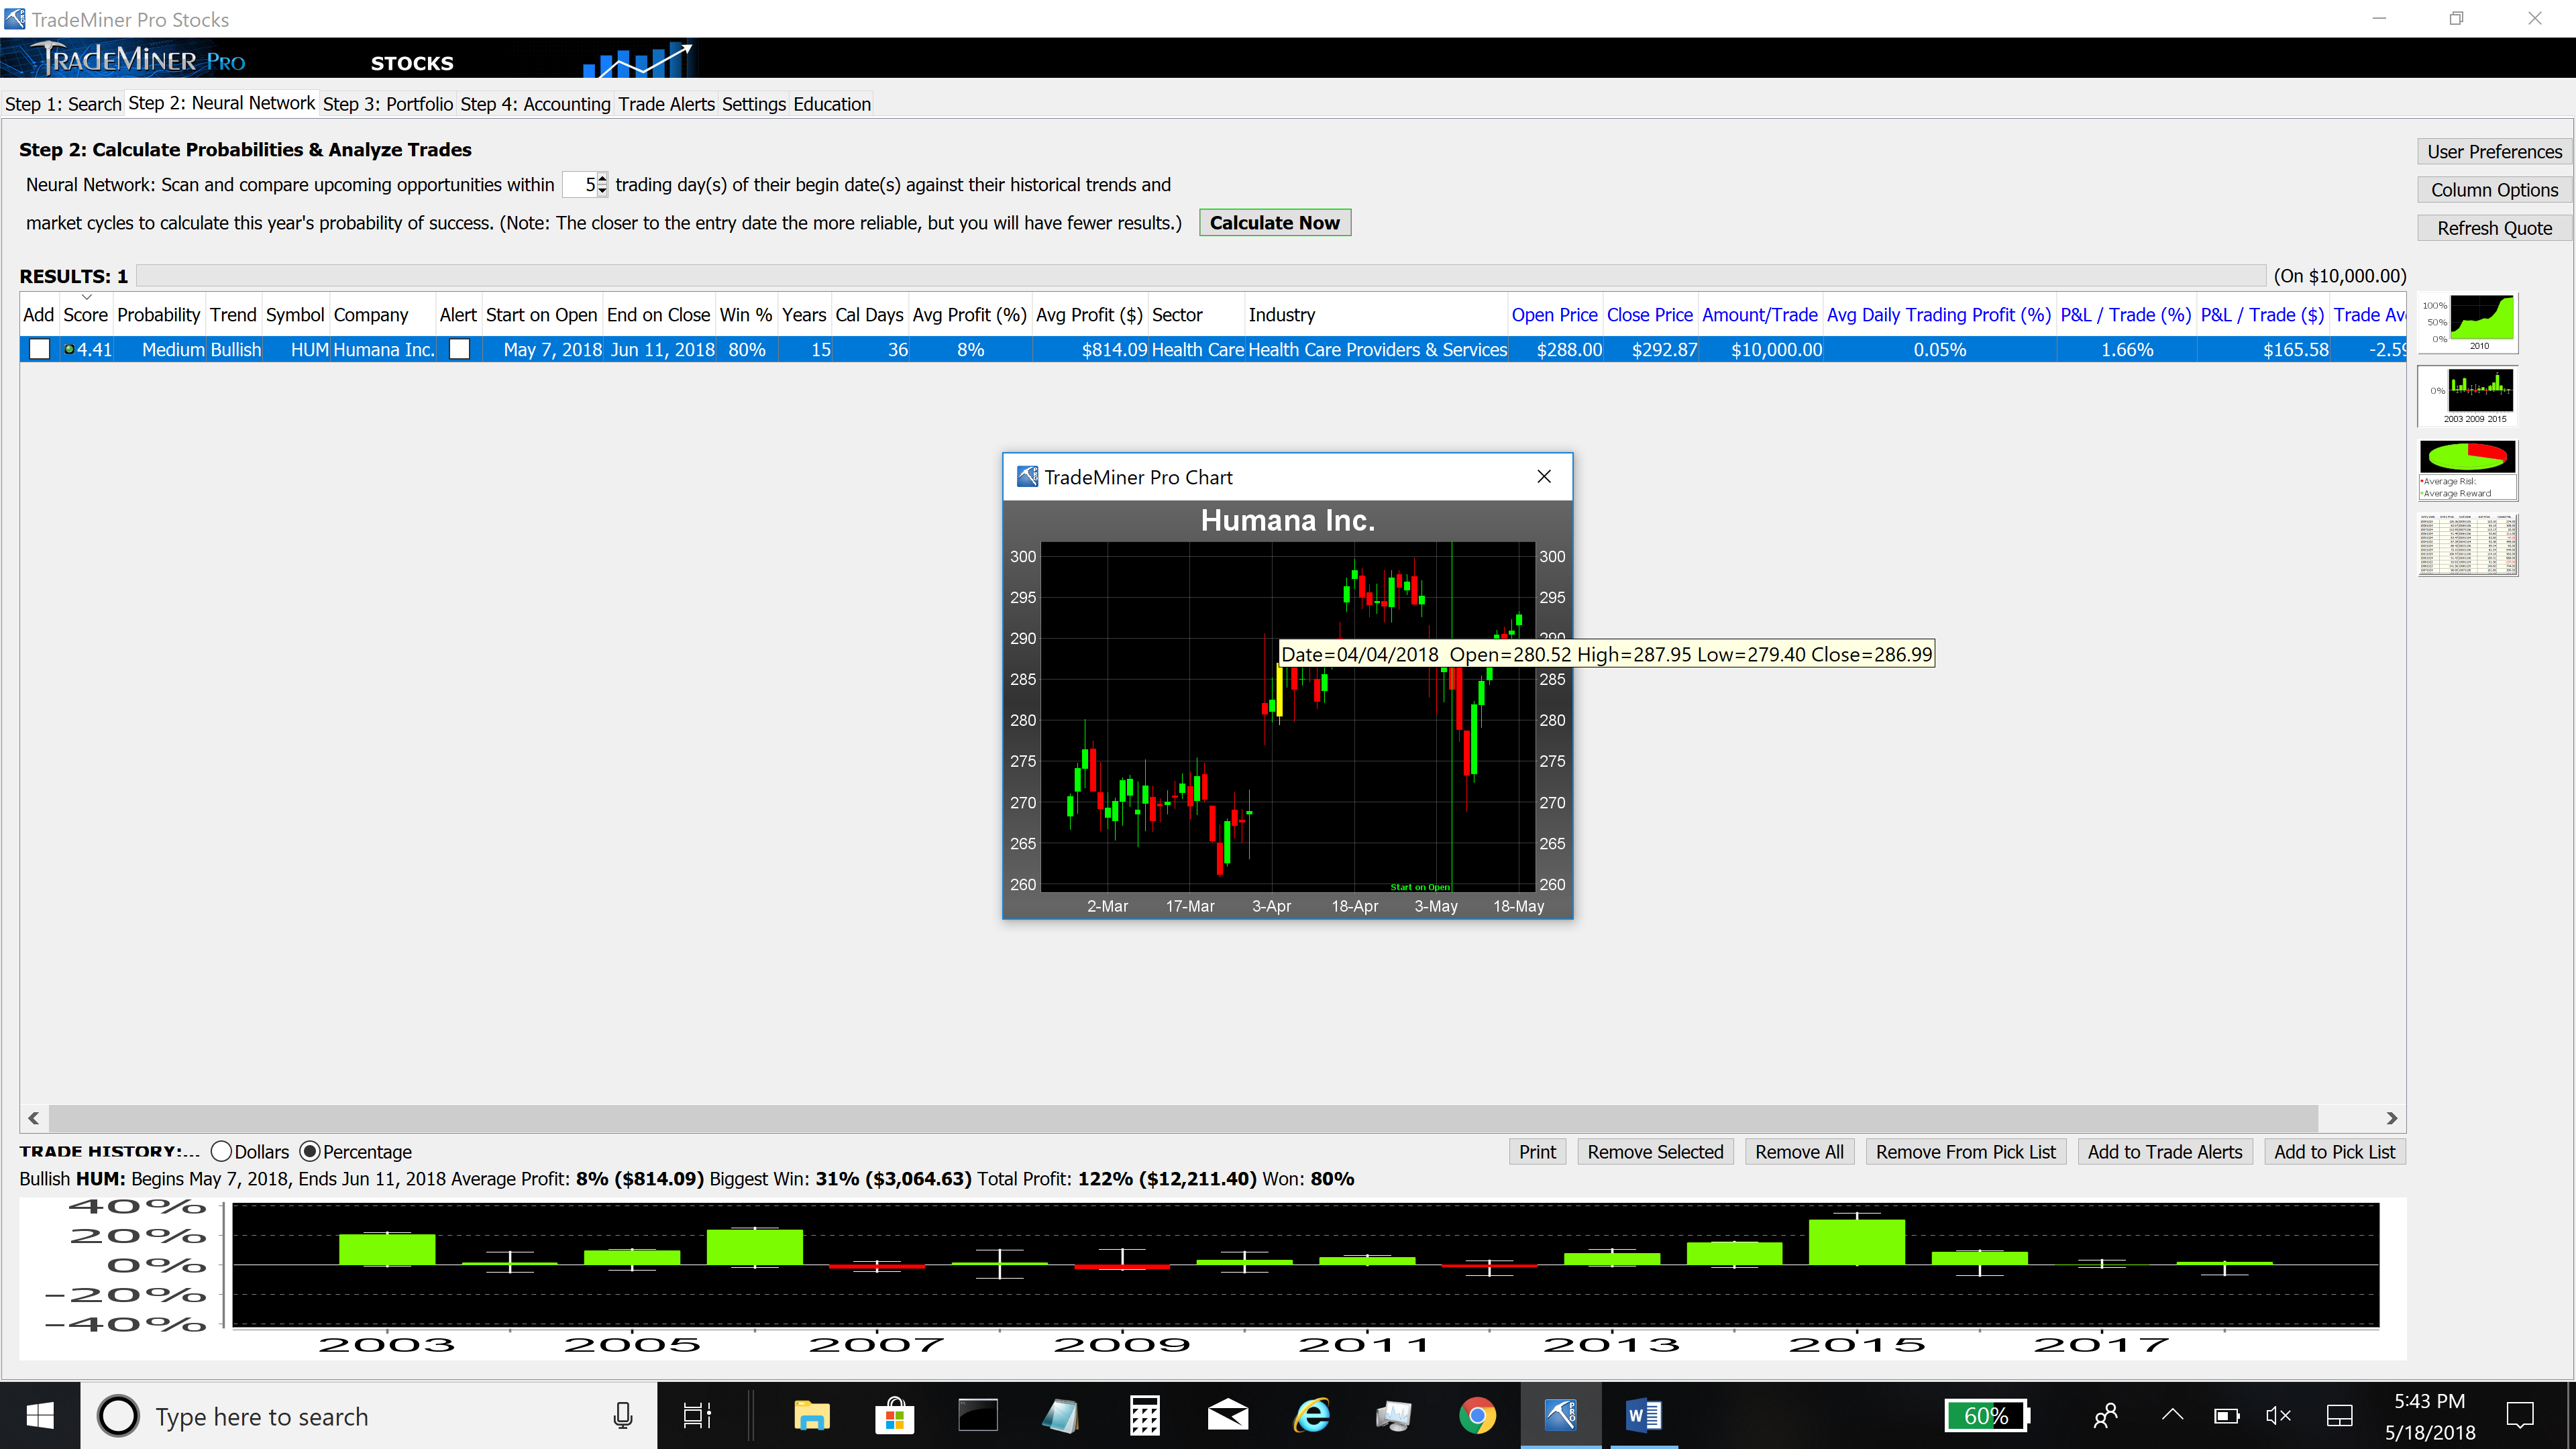Open the Action Center notifications icon
2576x1449 pixels.
(2521, 1416)
